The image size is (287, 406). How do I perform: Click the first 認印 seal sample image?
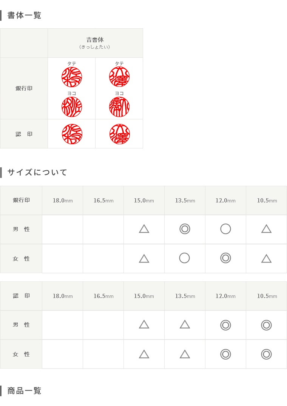(72, 134)
